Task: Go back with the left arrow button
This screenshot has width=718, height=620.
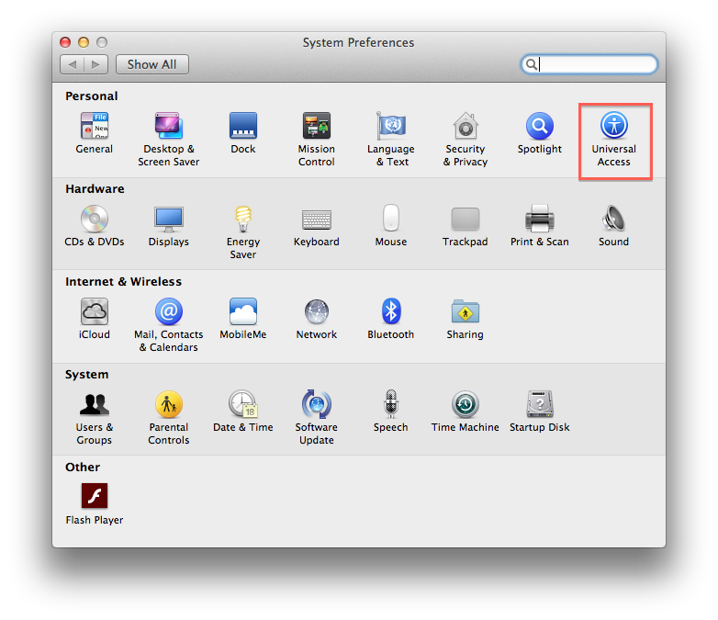Action: coord(72,64)
